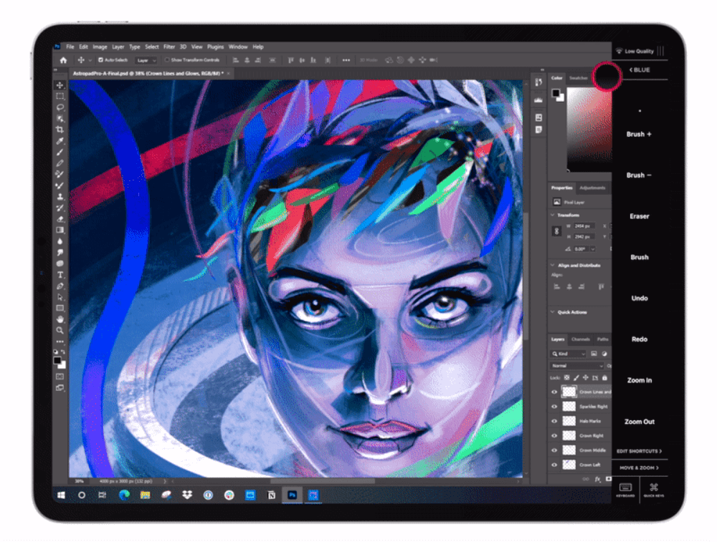This screenshot has height=542, width=717.
Task: Select the Rectangular Marquee tool
Action: click(60, 97)
